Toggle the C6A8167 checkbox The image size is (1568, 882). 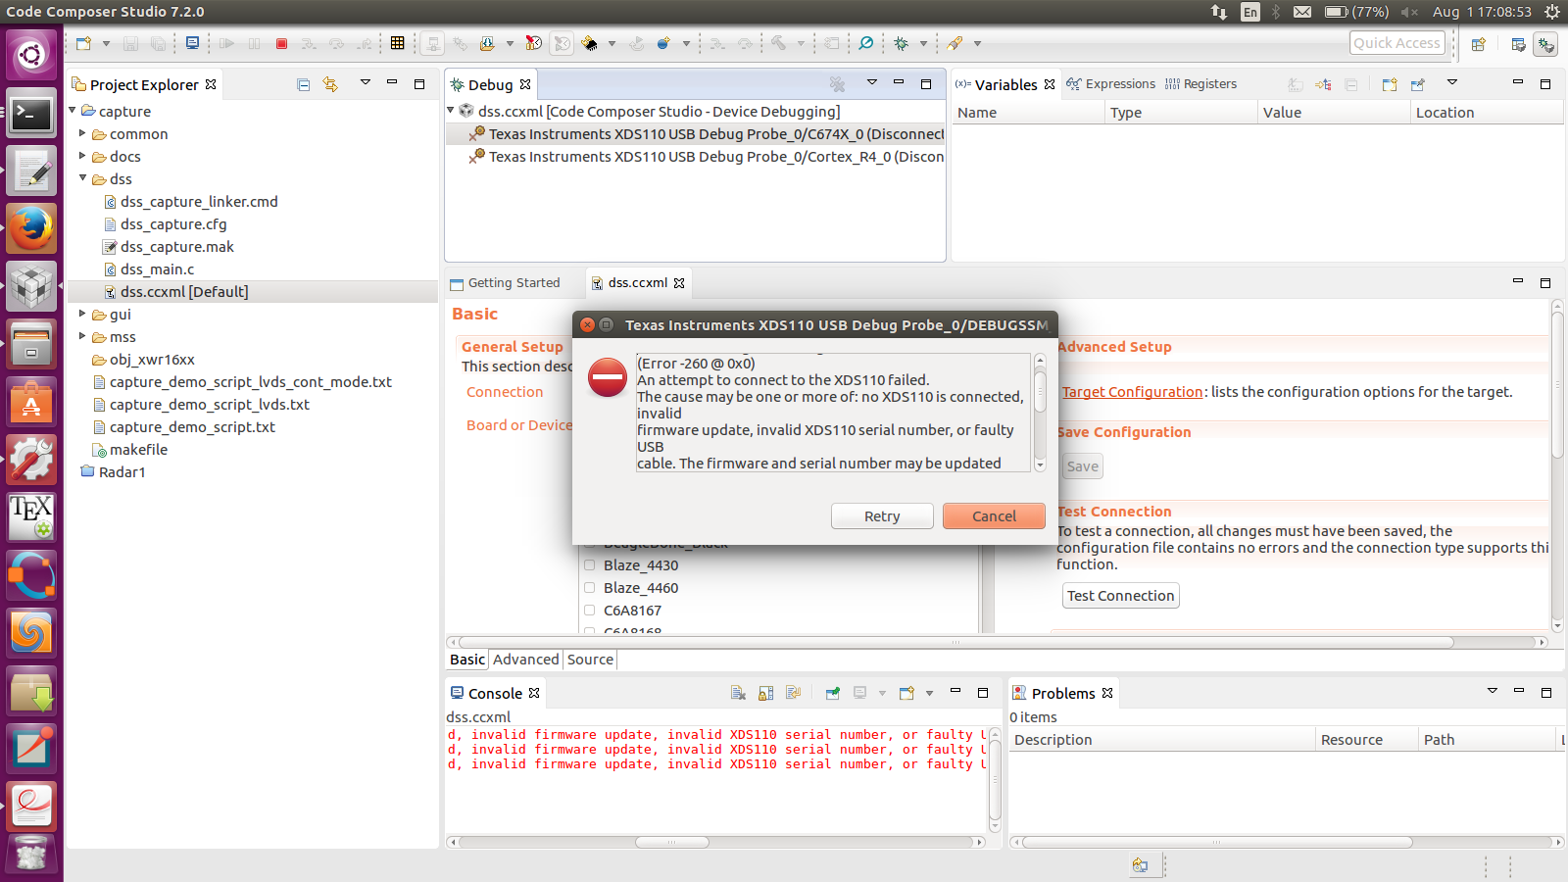pyautogui.click(x=589, y=610)
